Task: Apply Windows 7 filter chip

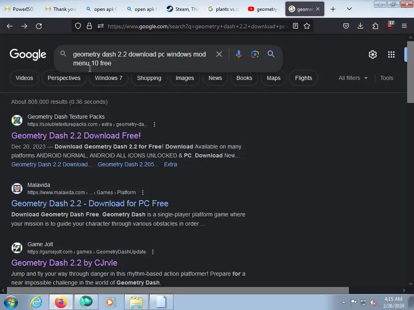Action: click(x=108, y=78)
